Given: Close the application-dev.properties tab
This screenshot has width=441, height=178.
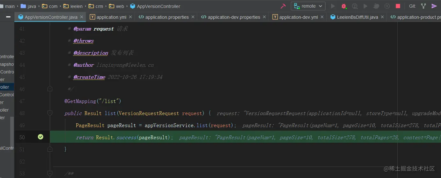Looking at the screenshot, I should click(264, 17).
